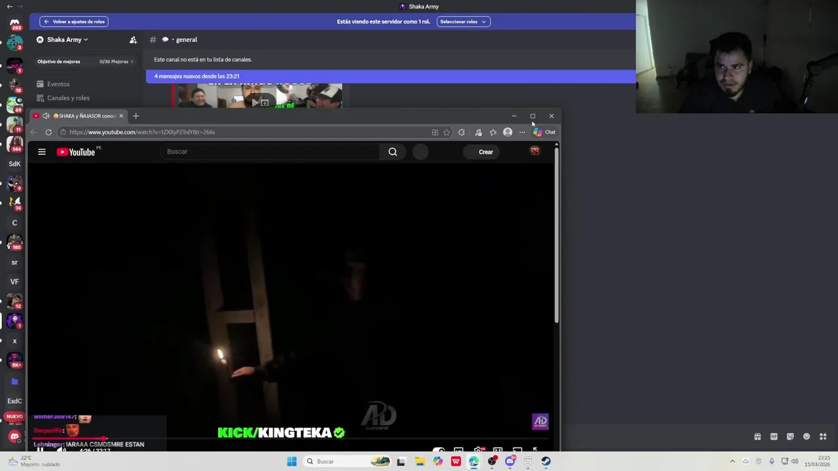Show hidden system tray icons
The image size is (838, 471).
tap(732, 461)
